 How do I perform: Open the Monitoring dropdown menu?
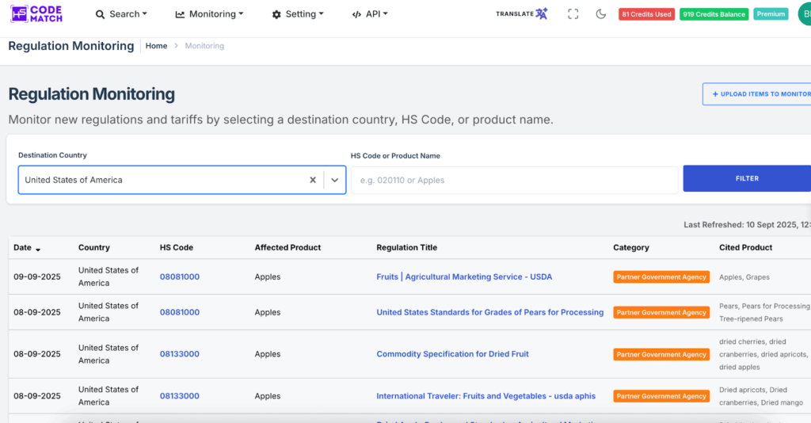tap(209, 14)
